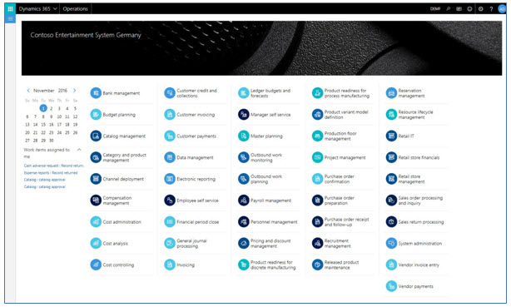Go to previous month in calendar
Screen dimensions: 511x307
tap(28, 91)
